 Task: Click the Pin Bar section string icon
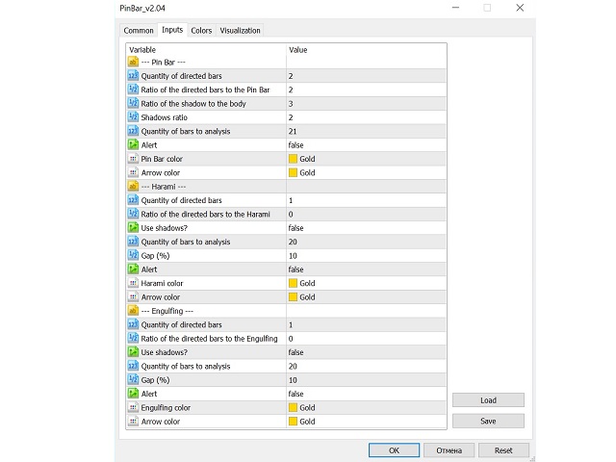(x=133, y=62)
